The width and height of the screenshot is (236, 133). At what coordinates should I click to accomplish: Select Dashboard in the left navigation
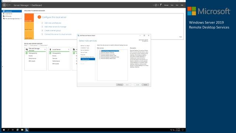12,11
